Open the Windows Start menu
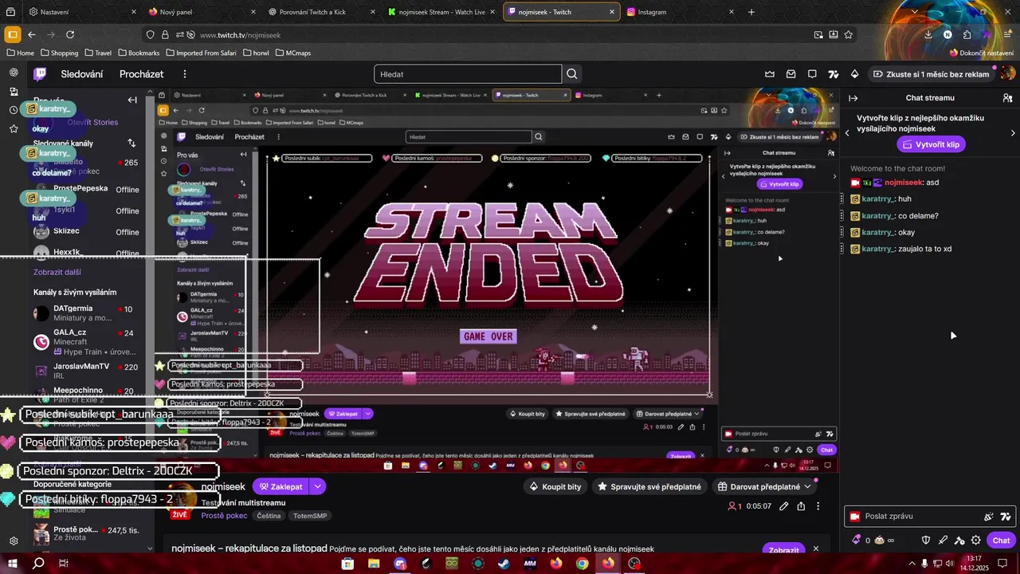The width and height of the screenshot is (1020, 574). [14, 564]
